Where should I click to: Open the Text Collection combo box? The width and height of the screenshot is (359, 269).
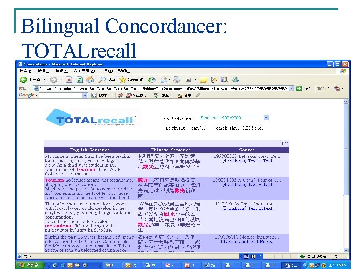tap(234, 118)
